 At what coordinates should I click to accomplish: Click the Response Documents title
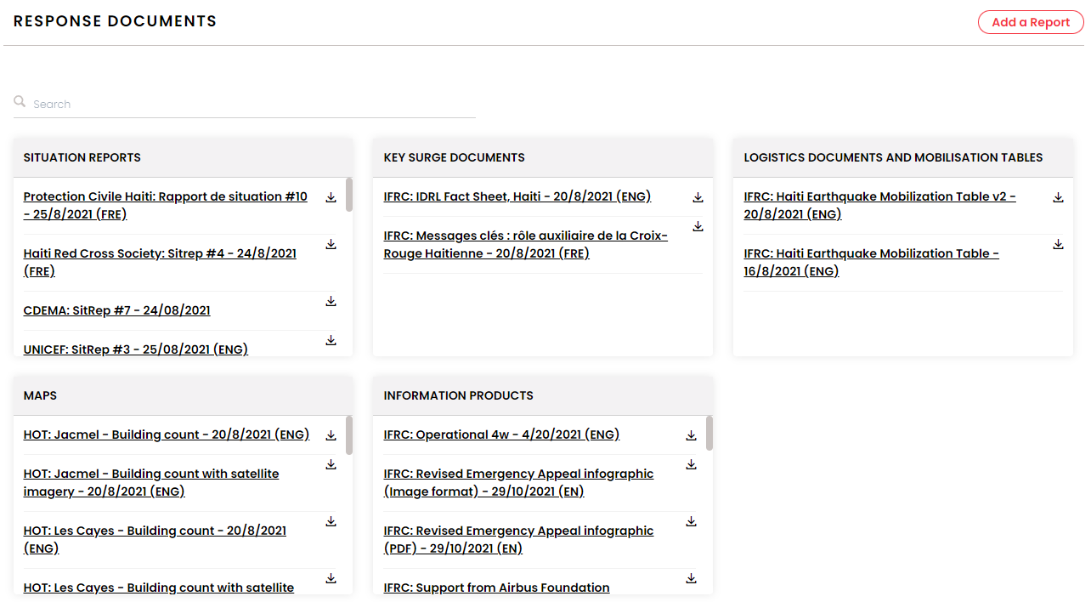click(116, 21)
